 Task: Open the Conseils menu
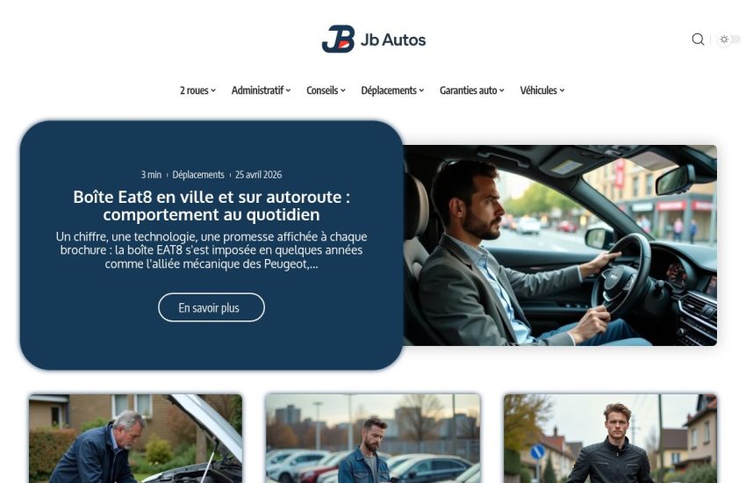click(326, 90)
